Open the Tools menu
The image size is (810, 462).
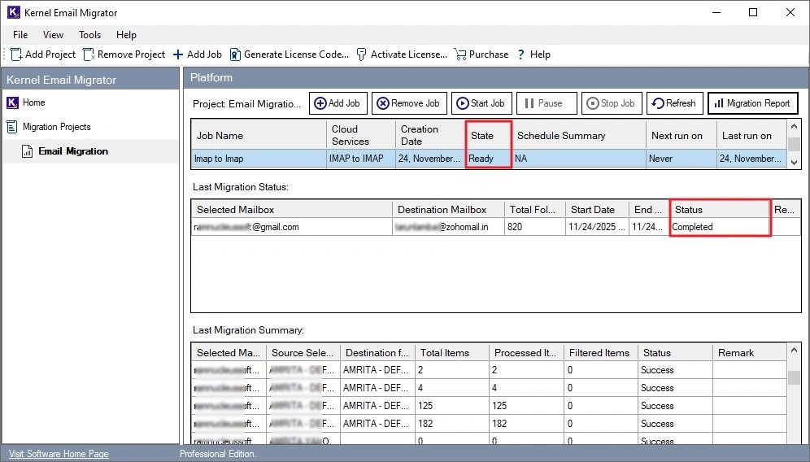coord(89,35)
